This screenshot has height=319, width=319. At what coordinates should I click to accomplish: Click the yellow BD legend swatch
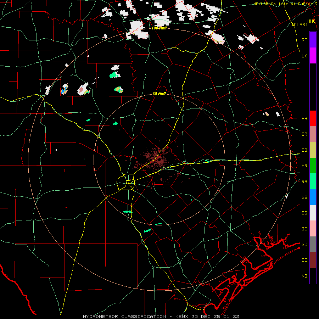(x=313, y=150)
